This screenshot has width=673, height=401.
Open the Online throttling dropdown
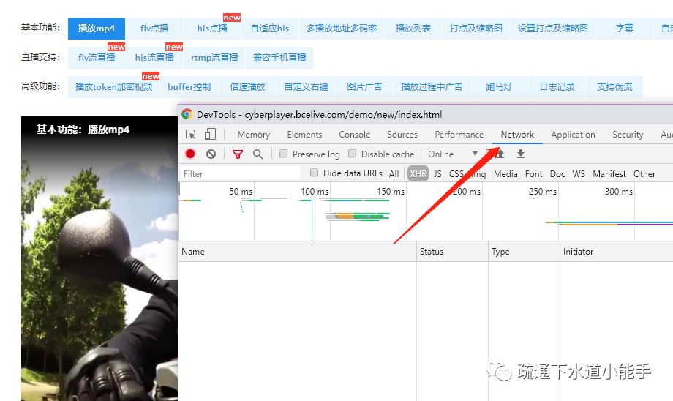452,154
